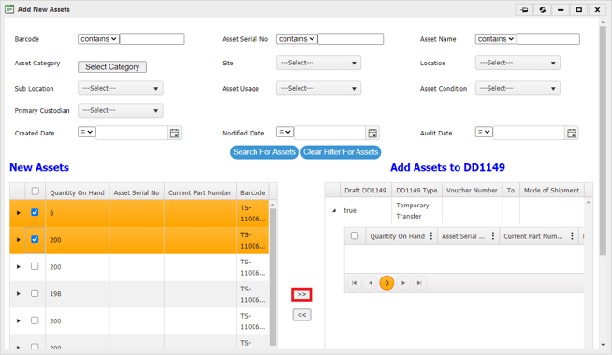Check the row with quantity 198

tap(35, 293)
